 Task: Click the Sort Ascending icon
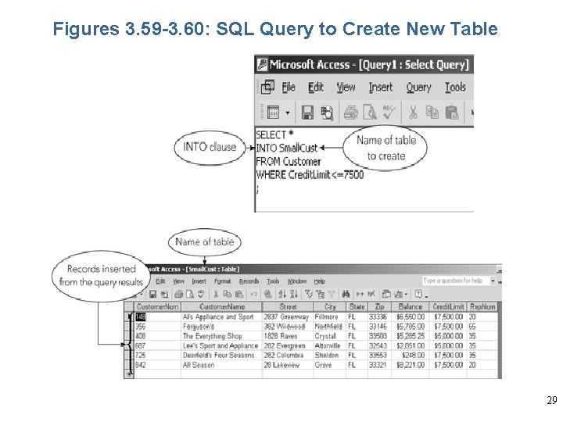tap(282, 295)
